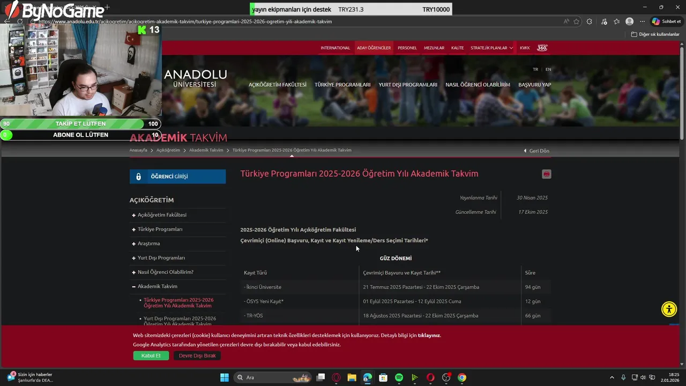Click Açıköğretim in the breadcrumb
The width and height of the screenshot is (686, 386).
click(168, 150)
